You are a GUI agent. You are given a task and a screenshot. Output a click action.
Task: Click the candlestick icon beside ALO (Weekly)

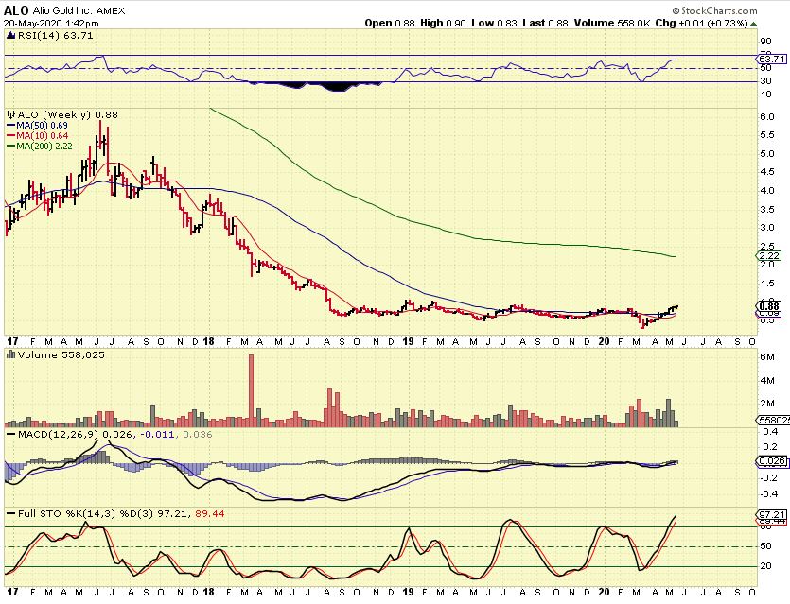(11, 114)
